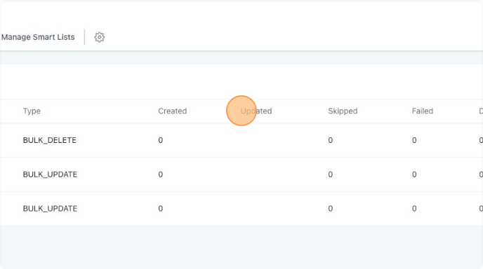Click the Skipped column header
The width and height of the screenshot is (483, 269).
pos(343,111)
